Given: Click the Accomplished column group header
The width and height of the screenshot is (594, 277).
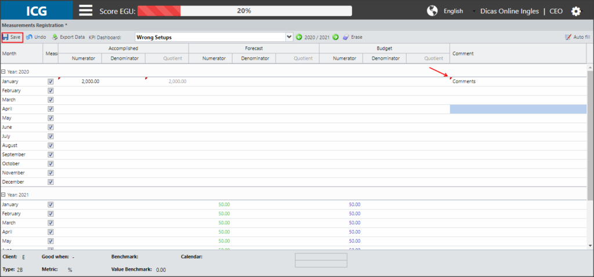Looking at the screenshot, I should 123,49.
